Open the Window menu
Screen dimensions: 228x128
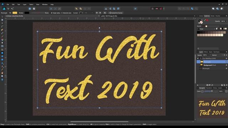tap(45, 5)
